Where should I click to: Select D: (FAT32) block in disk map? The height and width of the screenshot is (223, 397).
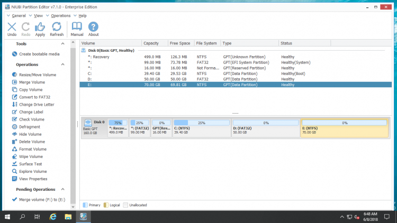pos(266,128)
